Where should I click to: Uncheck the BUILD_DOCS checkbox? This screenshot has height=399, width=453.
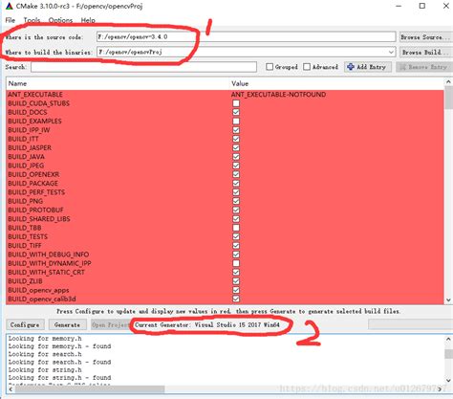(x=236, y=112)
